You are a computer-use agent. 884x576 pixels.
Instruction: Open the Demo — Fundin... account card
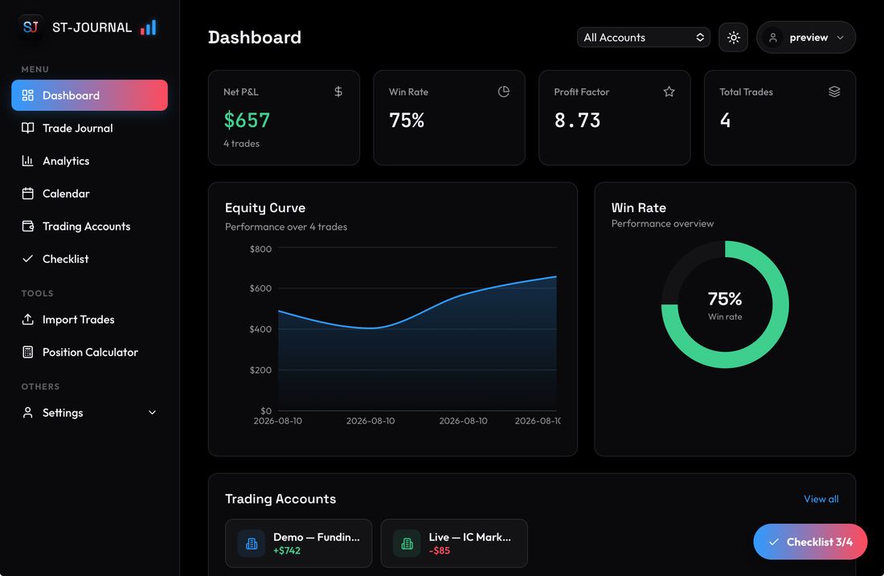point(298,543)
